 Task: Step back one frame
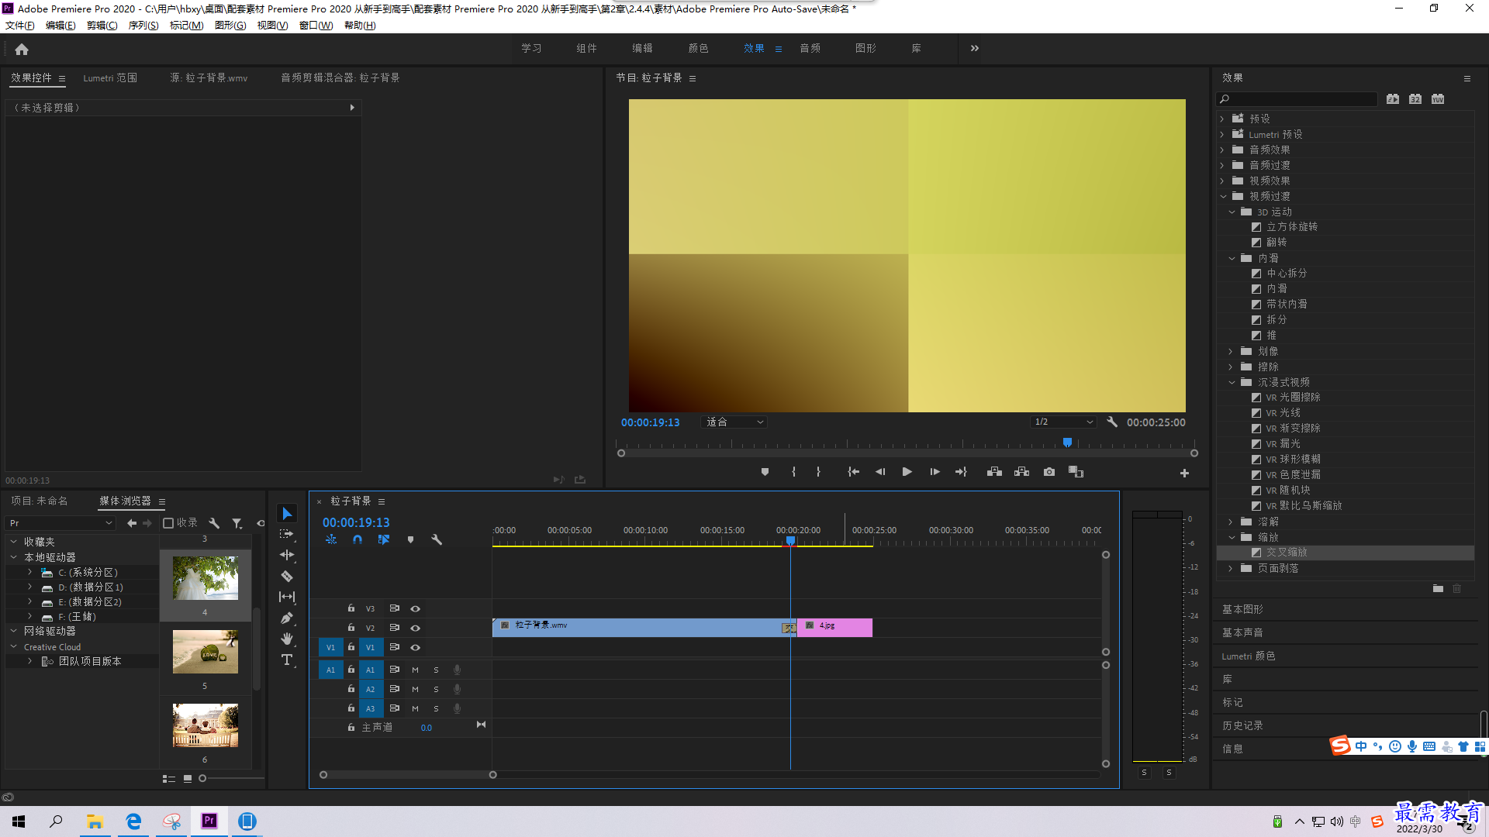880,472
